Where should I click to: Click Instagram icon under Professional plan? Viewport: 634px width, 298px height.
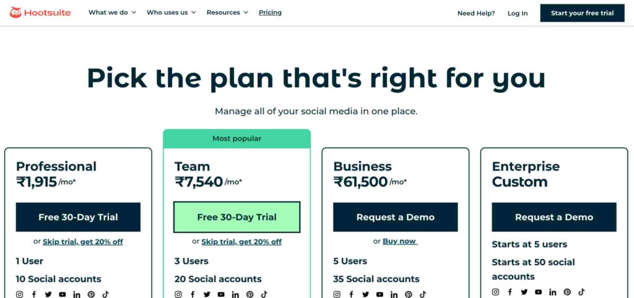click(19, 294)
